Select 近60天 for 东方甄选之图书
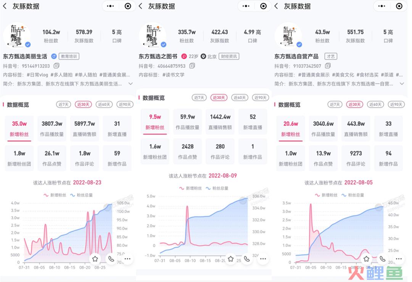Image resolution: width=412 pixels, height=282 pixels. click(240, 98)
